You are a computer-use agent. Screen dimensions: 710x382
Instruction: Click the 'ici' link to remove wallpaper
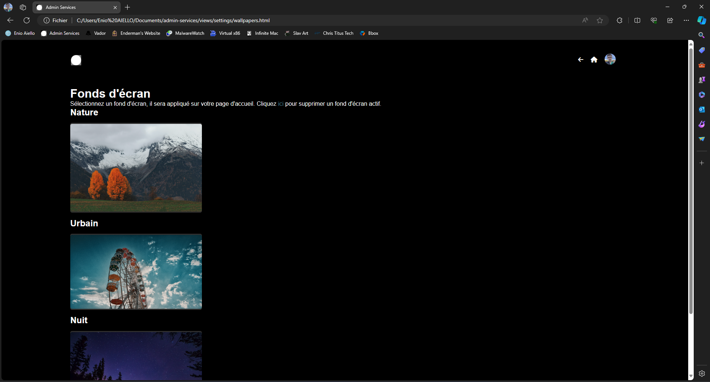click(x=281, y=104)
